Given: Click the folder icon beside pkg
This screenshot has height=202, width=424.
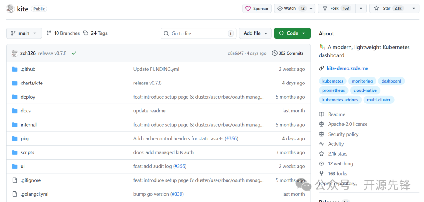Looking at the screenshot, I should click(x=15, y=139).
